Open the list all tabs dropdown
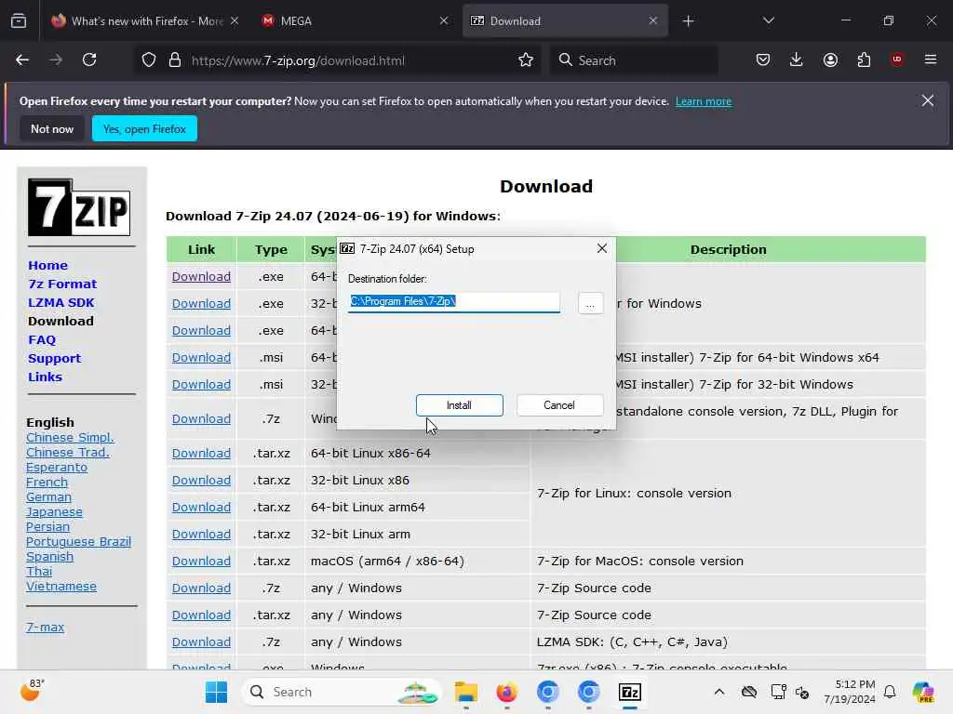This screenshot has height=714, width=953. [x=768, y=21]
